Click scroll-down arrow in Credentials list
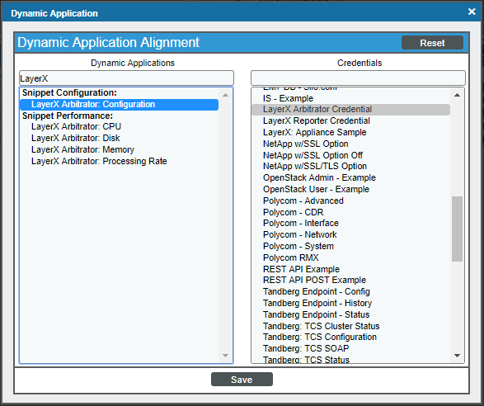Viewport: 484px width, 406px height. [457, 356]
